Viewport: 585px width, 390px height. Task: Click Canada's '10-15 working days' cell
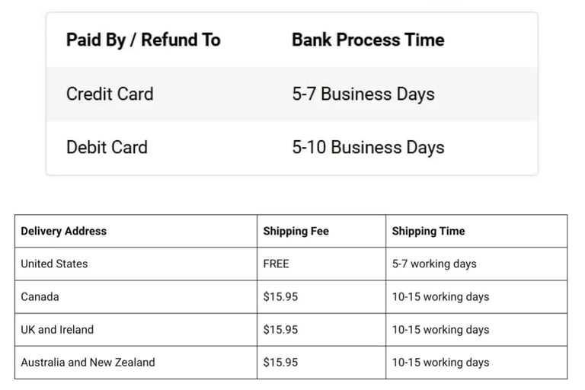click(x=476, y=297)
